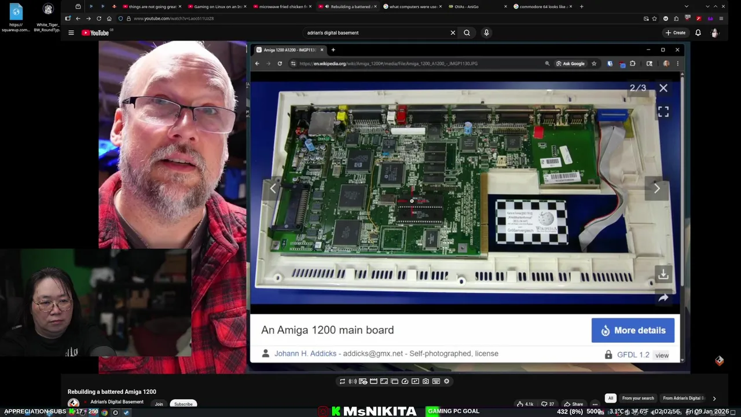Screen dimensions: 741x417
Task: Open a new browser tab
Action: point(581,6)
